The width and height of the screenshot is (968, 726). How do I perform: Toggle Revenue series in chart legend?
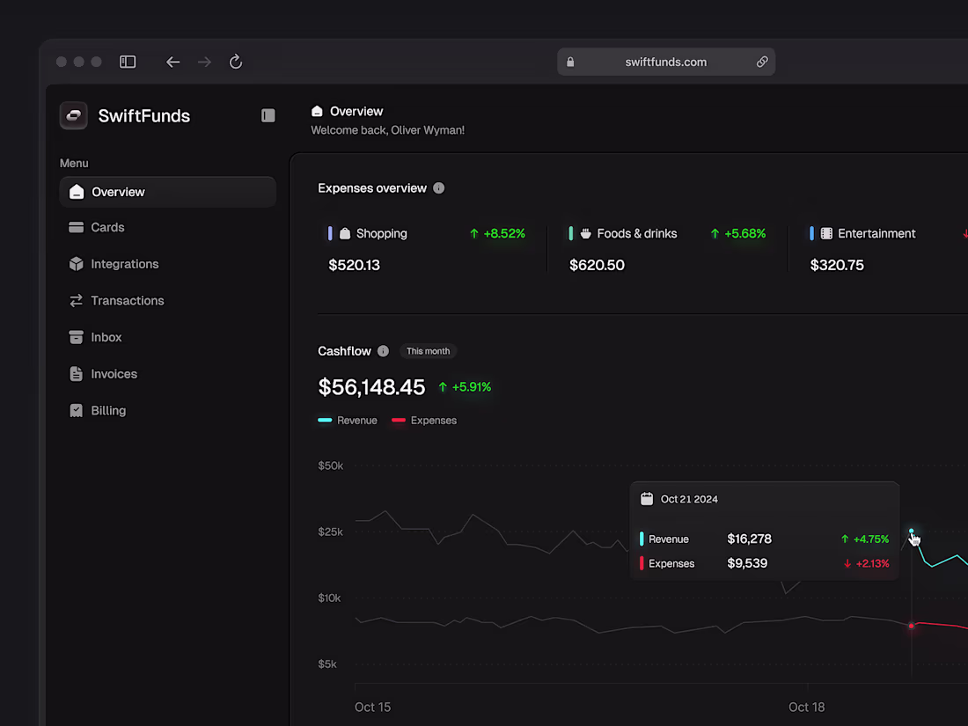tap(348, 421)
